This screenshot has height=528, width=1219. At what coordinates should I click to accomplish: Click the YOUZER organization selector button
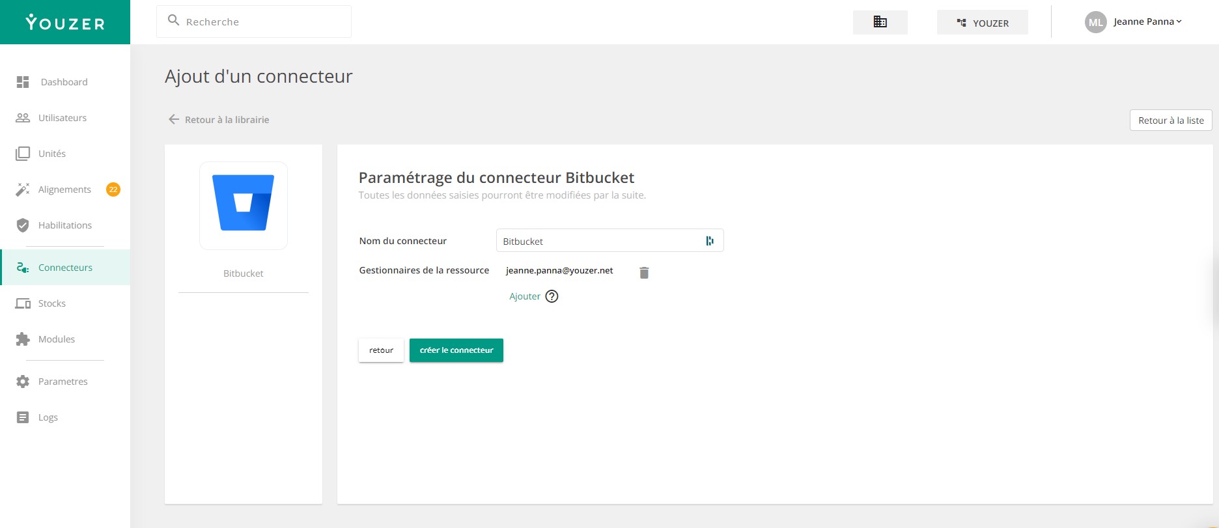click(x=982, y=23)
